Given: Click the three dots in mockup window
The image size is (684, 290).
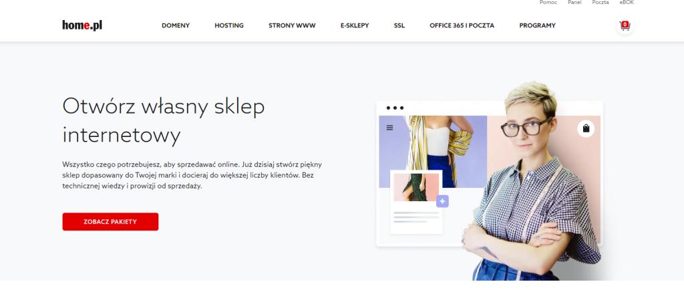Looking at the screenshot, I should (395, 108).
